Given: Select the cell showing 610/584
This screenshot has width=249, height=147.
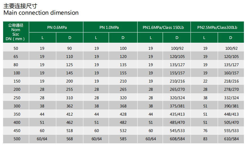Looking at the screenshot, I should [231, 139].
